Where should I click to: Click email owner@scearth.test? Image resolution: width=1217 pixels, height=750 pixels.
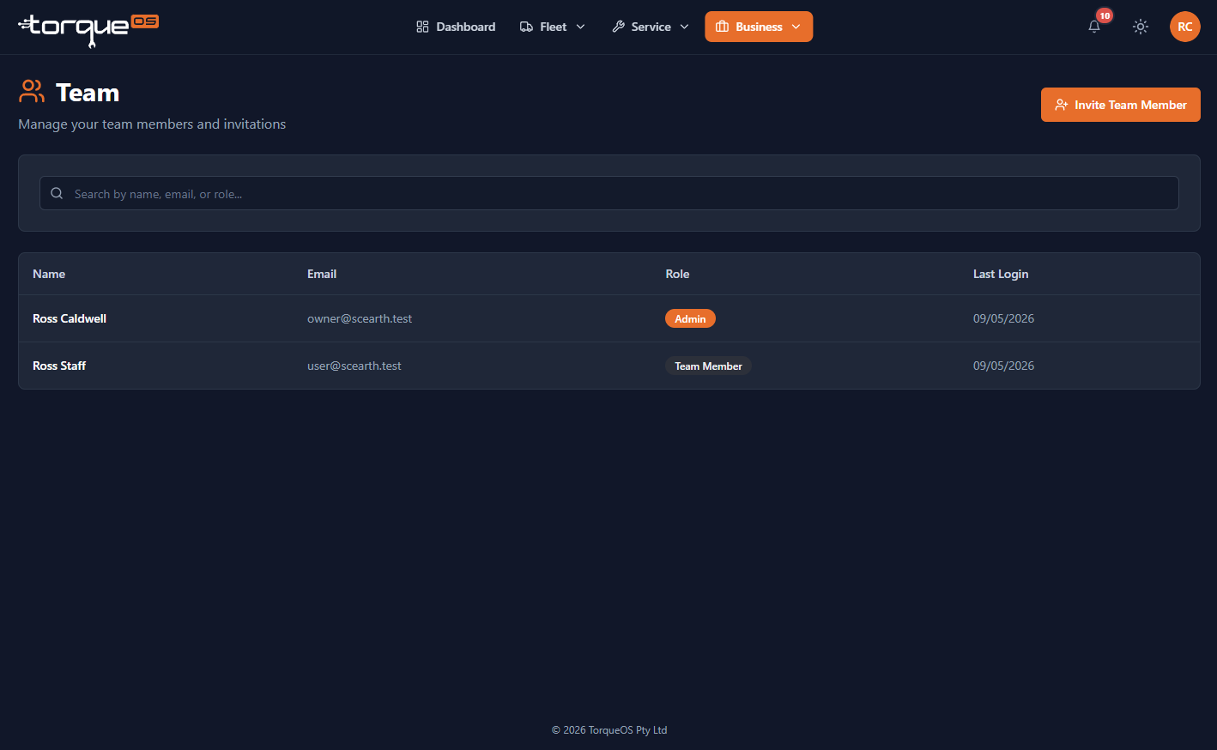(x=360, y=318)
